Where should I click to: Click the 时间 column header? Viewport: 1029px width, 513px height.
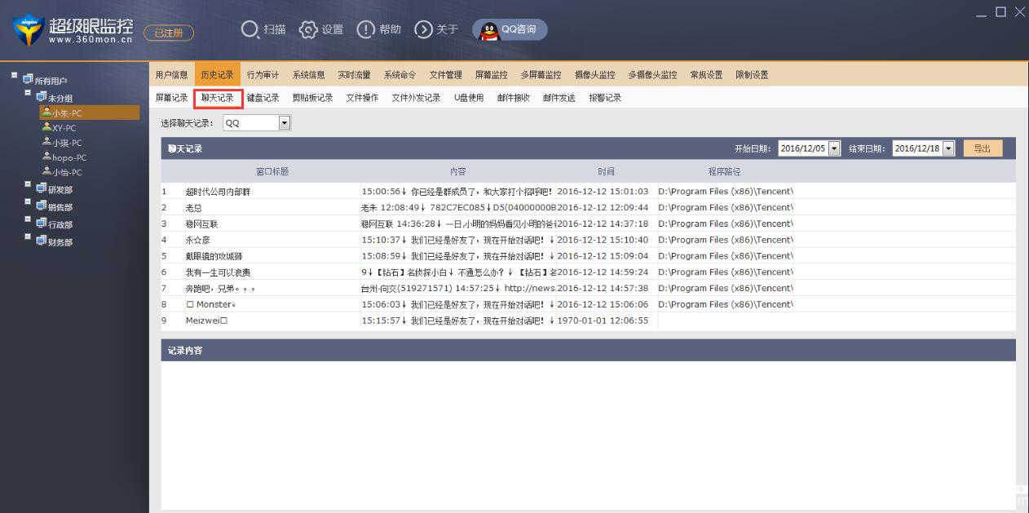coord(606,172)
